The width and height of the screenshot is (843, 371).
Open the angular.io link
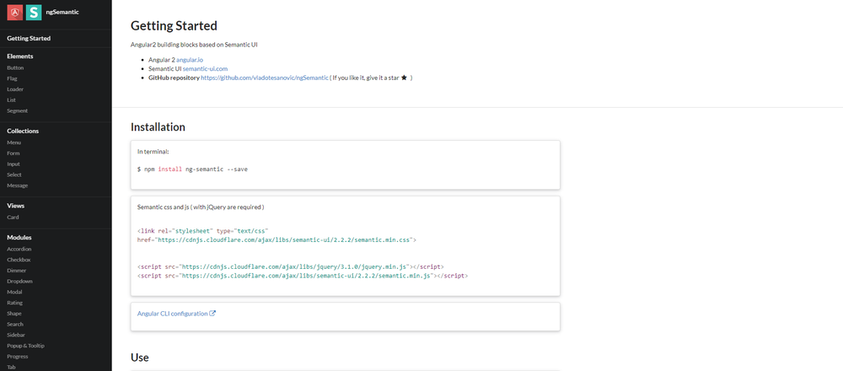point(190,60)
